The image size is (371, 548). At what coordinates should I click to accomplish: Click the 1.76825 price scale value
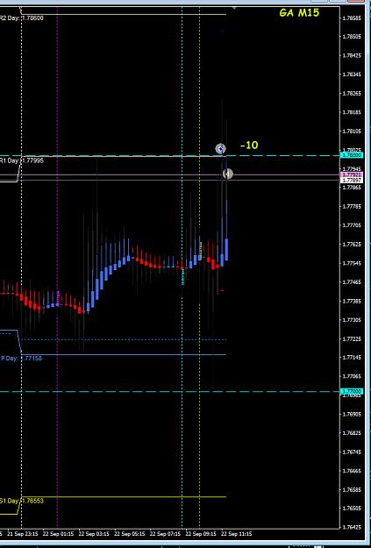click(352, 433)
